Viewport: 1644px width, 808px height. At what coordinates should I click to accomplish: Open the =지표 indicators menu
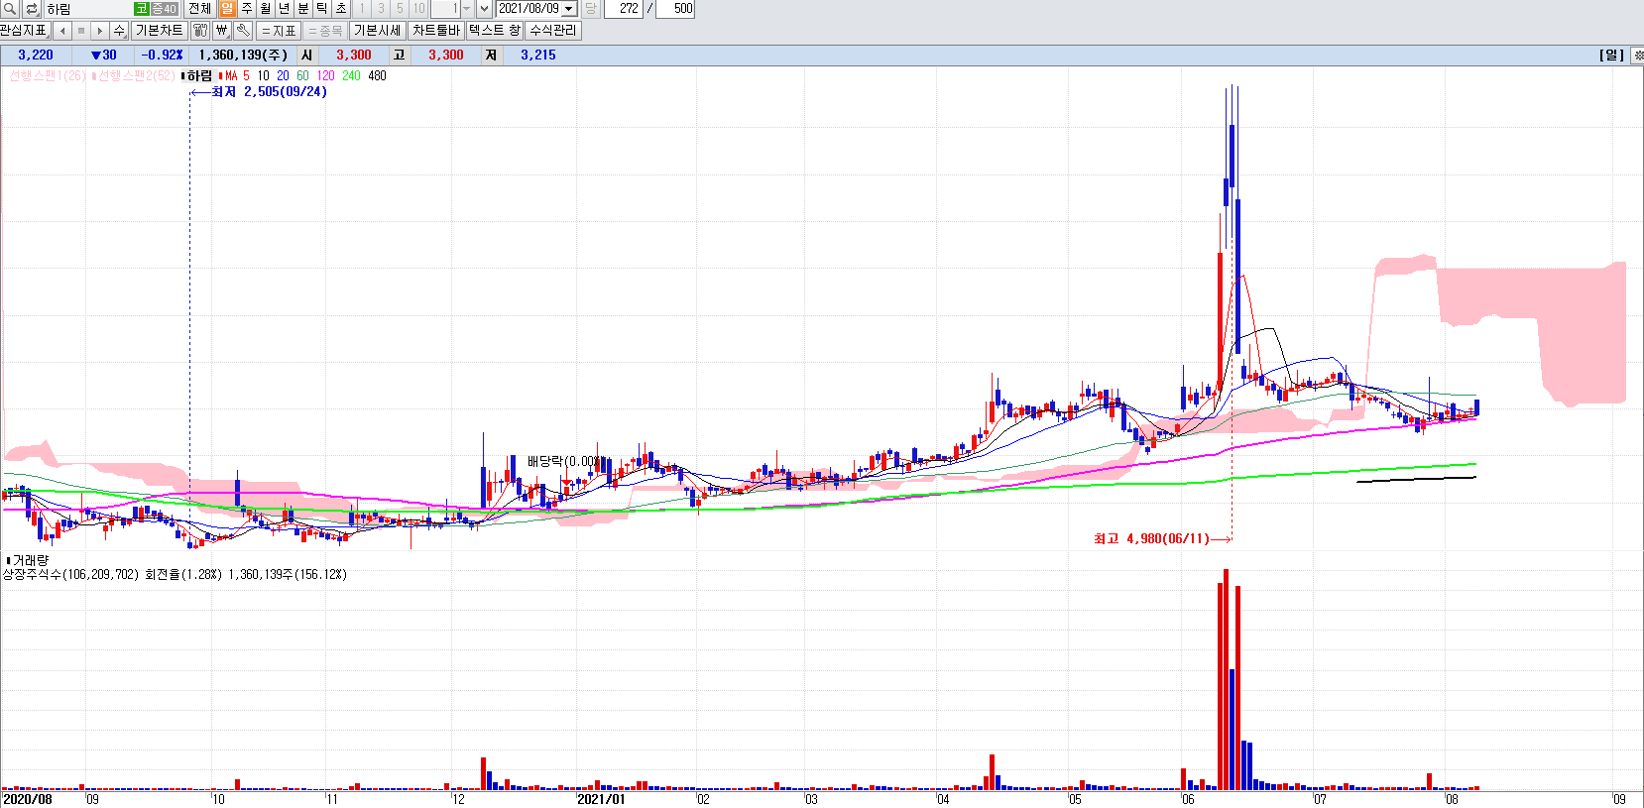pos(279,31)
